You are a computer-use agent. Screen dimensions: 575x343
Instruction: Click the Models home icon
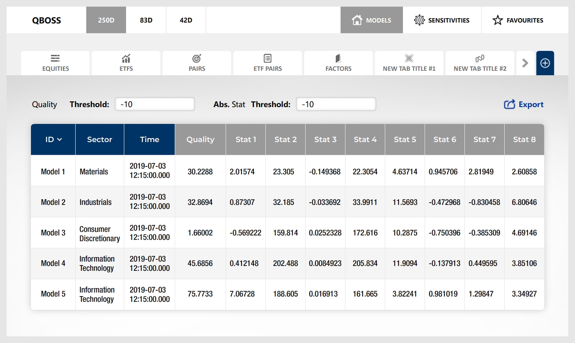click(357, 20)
